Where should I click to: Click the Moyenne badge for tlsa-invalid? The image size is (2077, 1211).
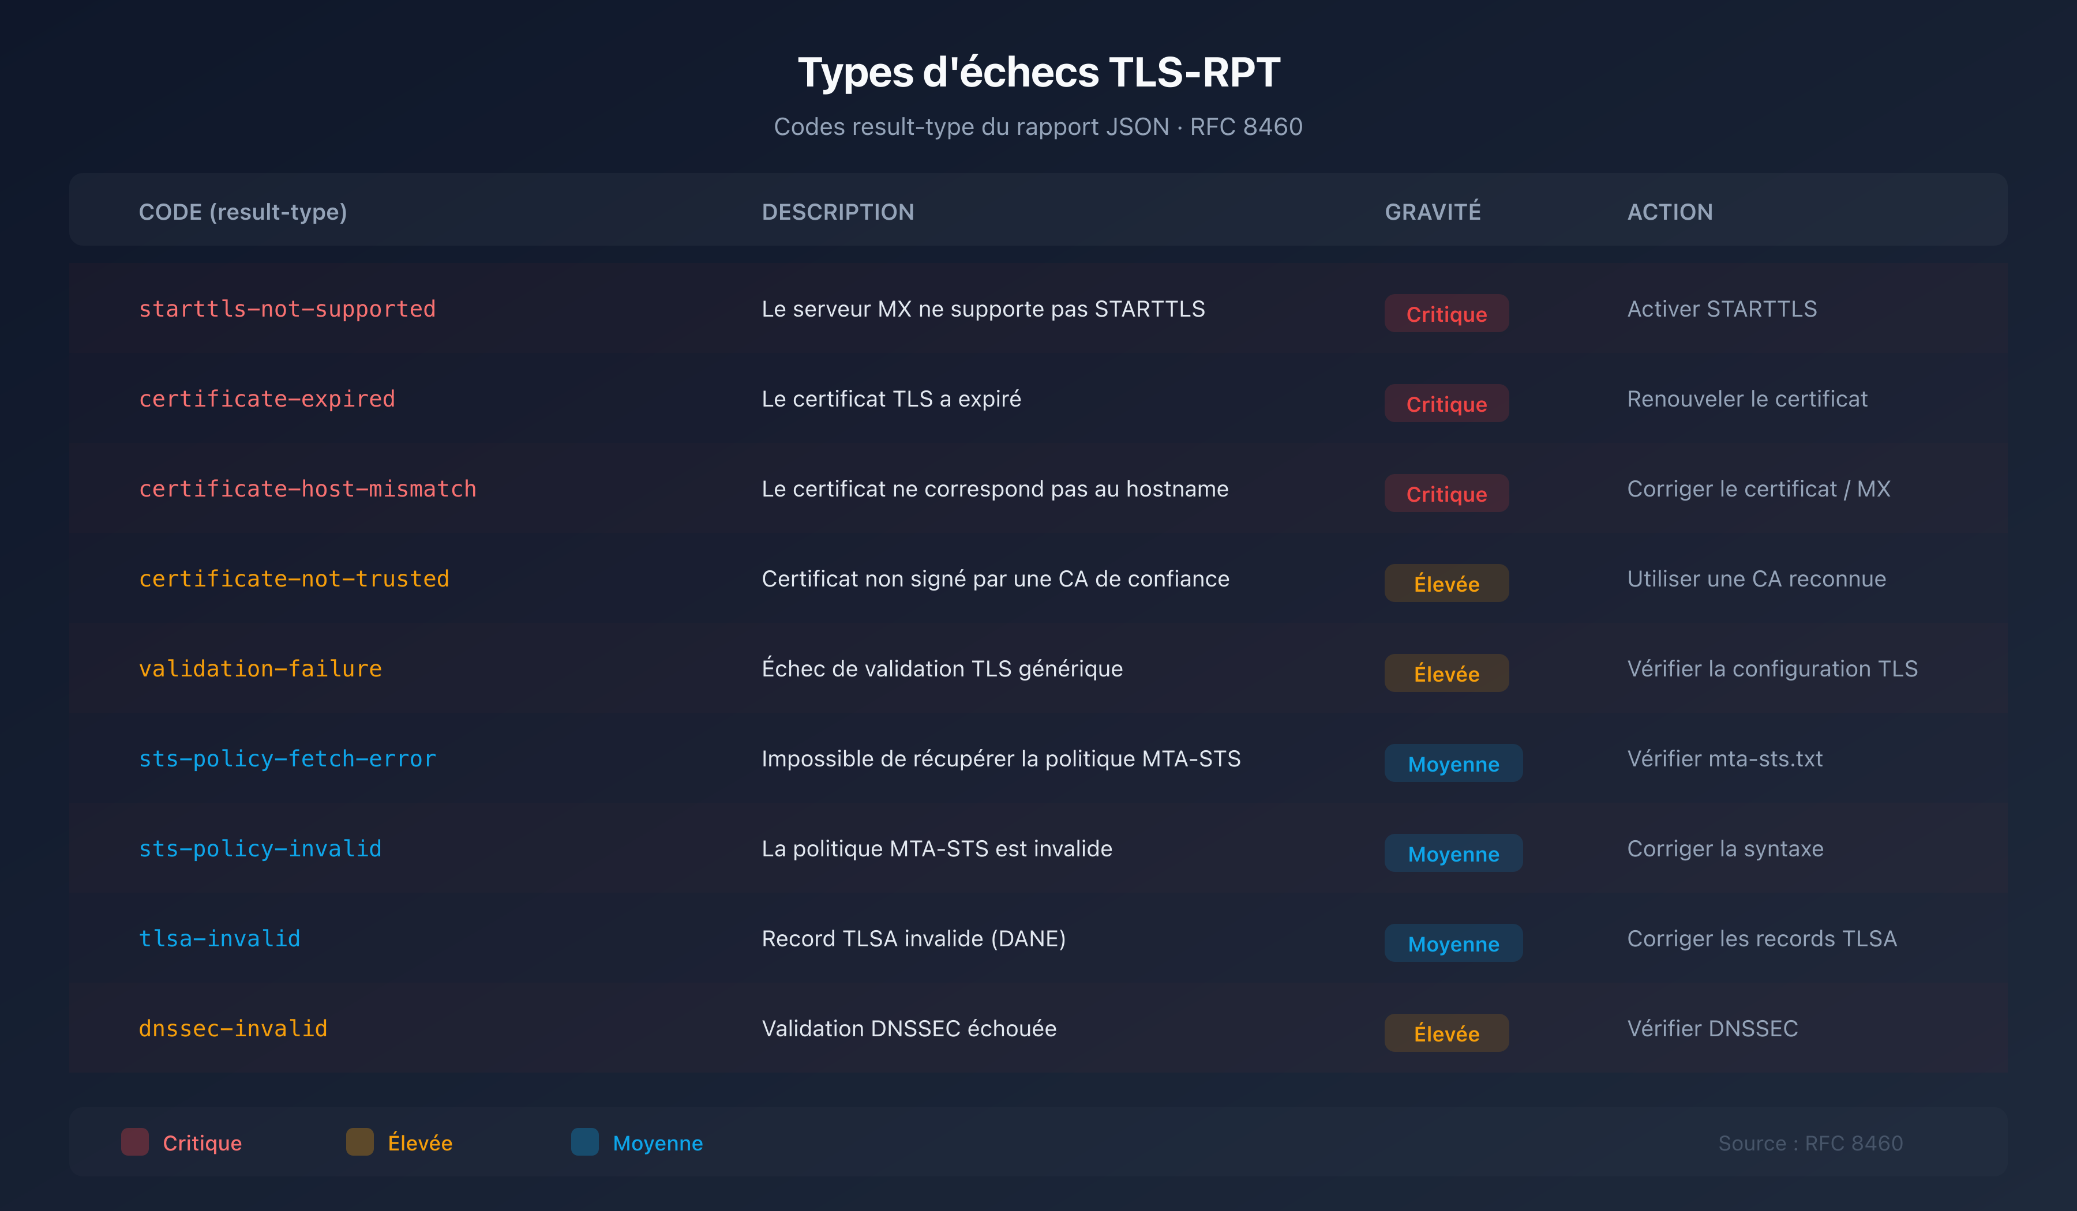(x=1453, y=943)
